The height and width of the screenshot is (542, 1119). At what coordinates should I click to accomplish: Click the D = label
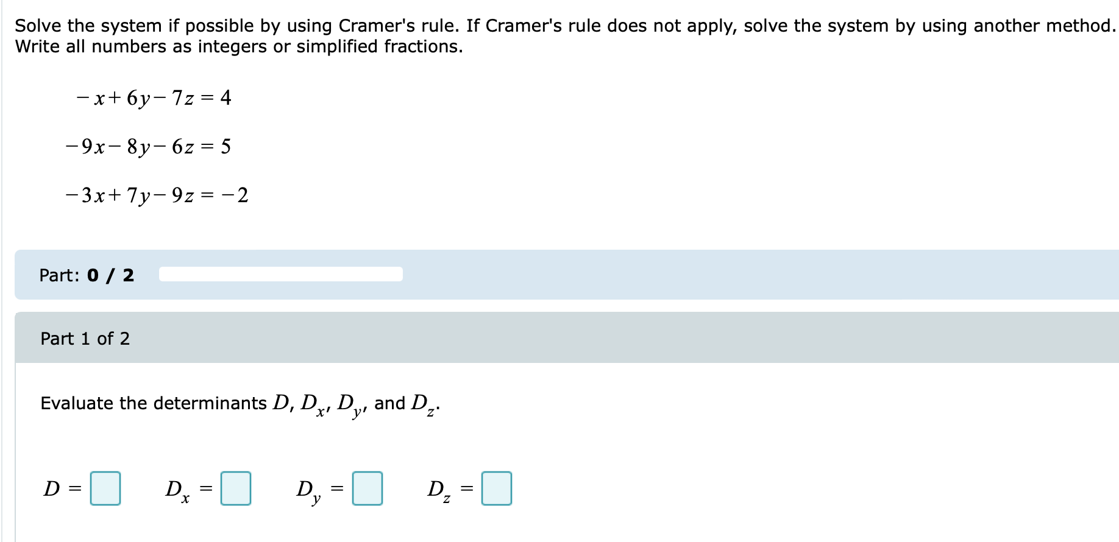click(62, 488)
